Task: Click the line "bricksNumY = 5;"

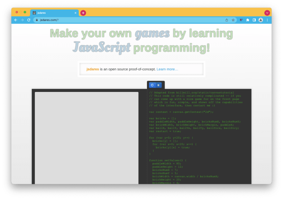Action: point(165,173)
